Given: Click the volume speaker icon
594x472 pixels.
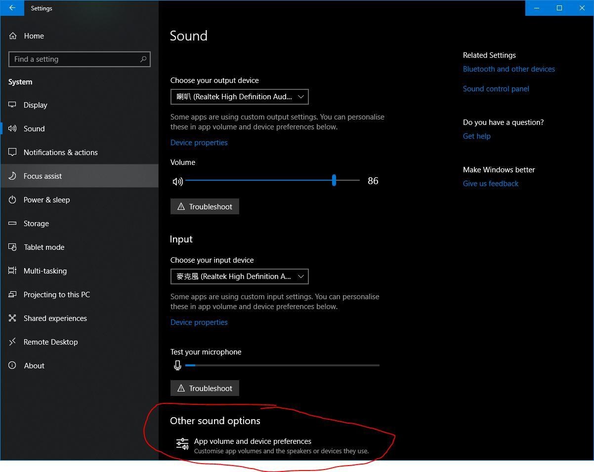Looking at the screenshot, I should pos(177,182).
